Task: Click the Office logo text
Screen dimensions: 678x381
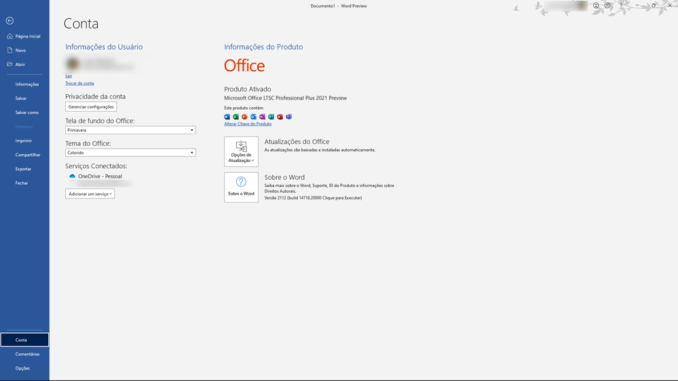Action: click(244, 66)
